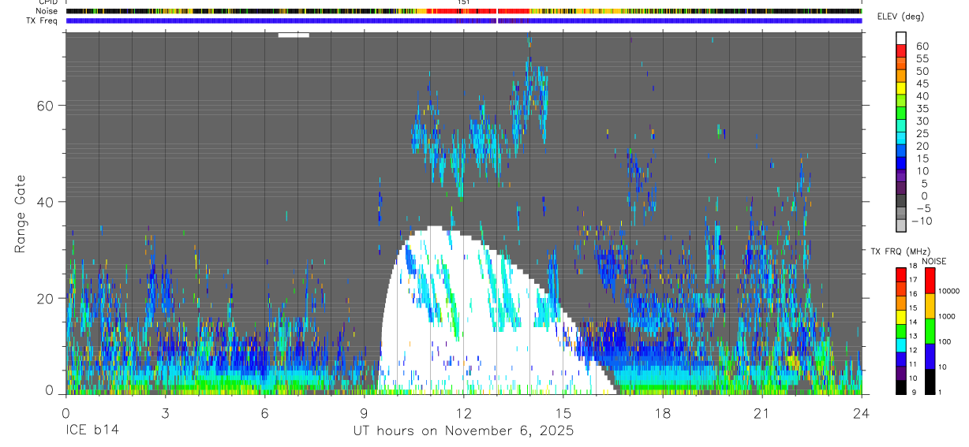Click the '21' tick on UT hours axis
969x447 pixels.
click(761, 413)
